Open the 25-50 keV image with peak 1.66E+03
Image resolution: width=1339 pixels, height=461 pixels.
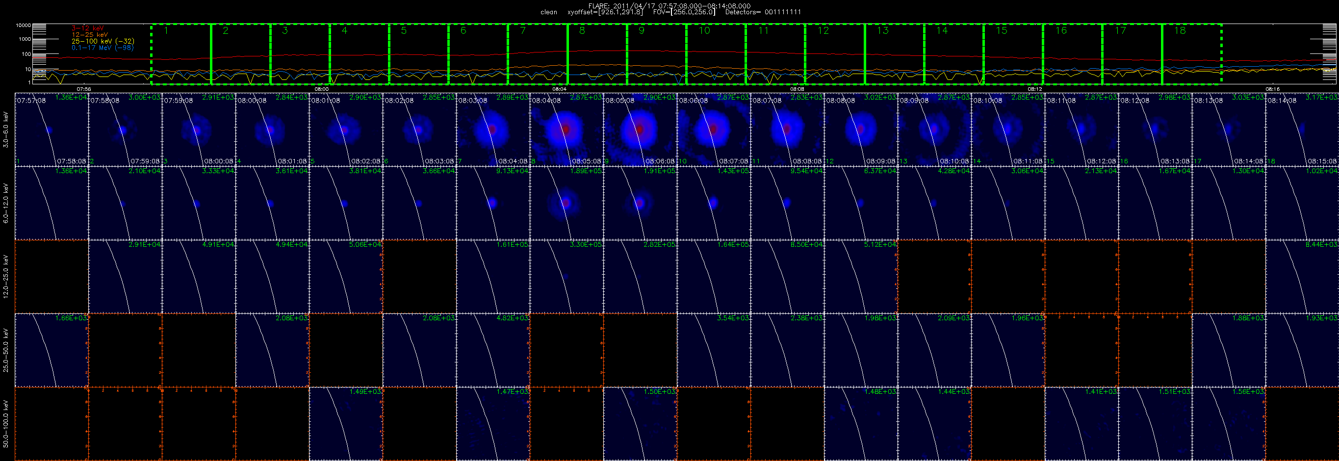coord(51,350)
